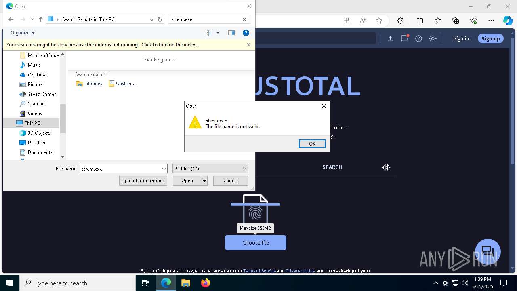Click Choose file on VirusTotal page
Image resolution: width=517 pixels, height=291 pixels.
tap(256, 243)
